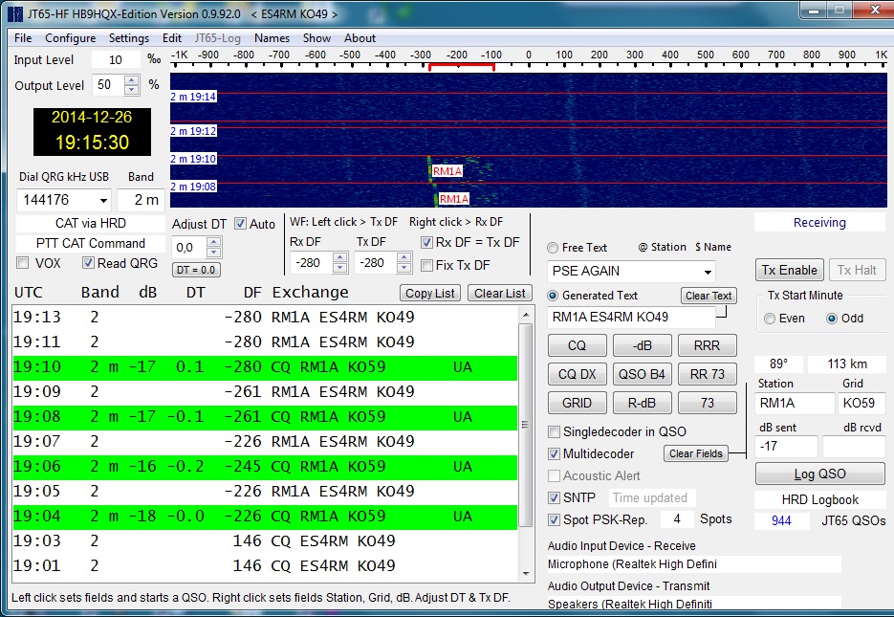Click the JT65-HF app icon in title bar
This screenshot has width=894, height=617.
coord(14,14)
